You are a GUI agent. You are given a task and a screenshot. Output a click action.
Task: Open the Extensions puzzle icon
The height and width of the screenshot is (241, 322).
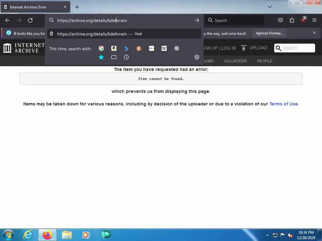pos(292,20)
